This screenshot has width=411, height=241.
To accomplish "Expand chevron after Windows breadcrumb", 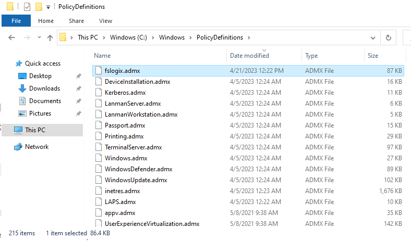I will tap(190, 37).
